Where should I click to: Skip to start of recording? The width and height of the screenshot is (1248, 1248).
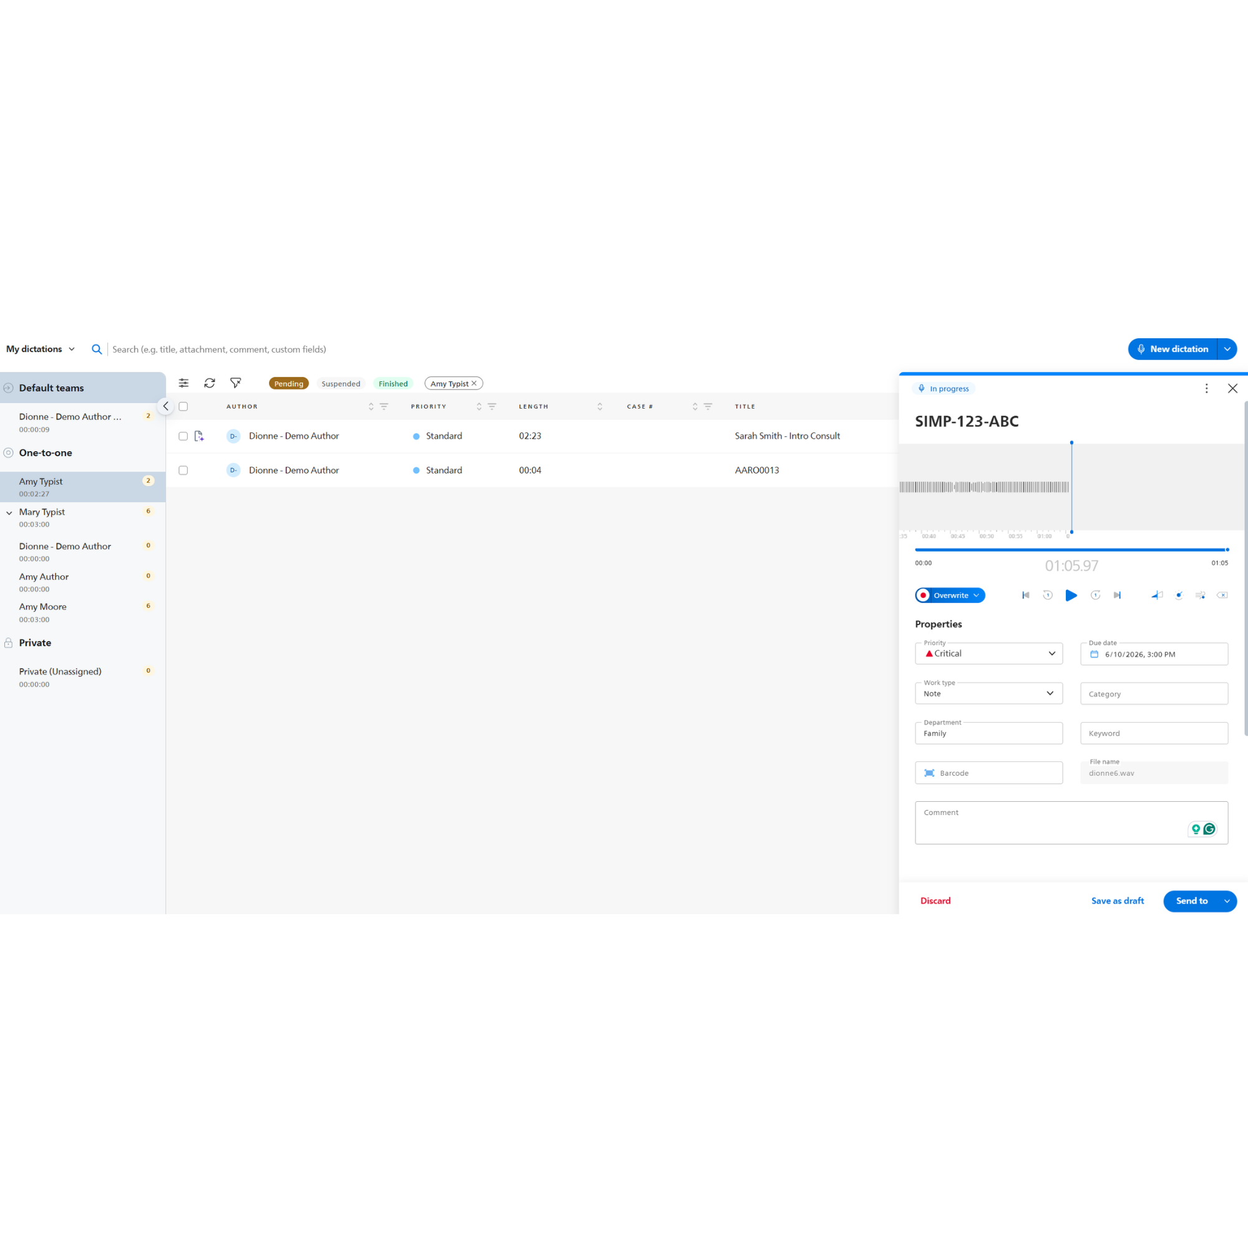click(1026, 595)
